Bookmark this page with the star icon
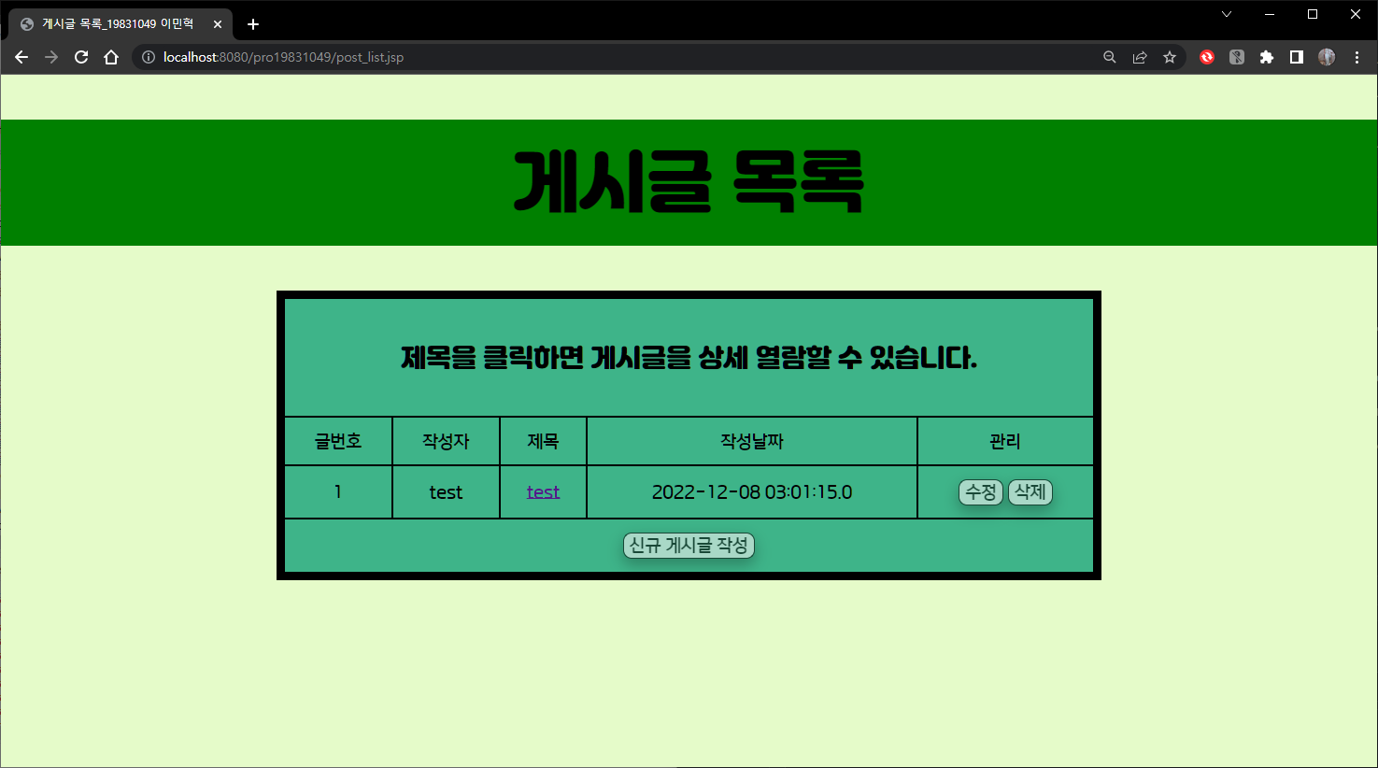Viewport: 1378px width, 768px height. [1170, 57]
